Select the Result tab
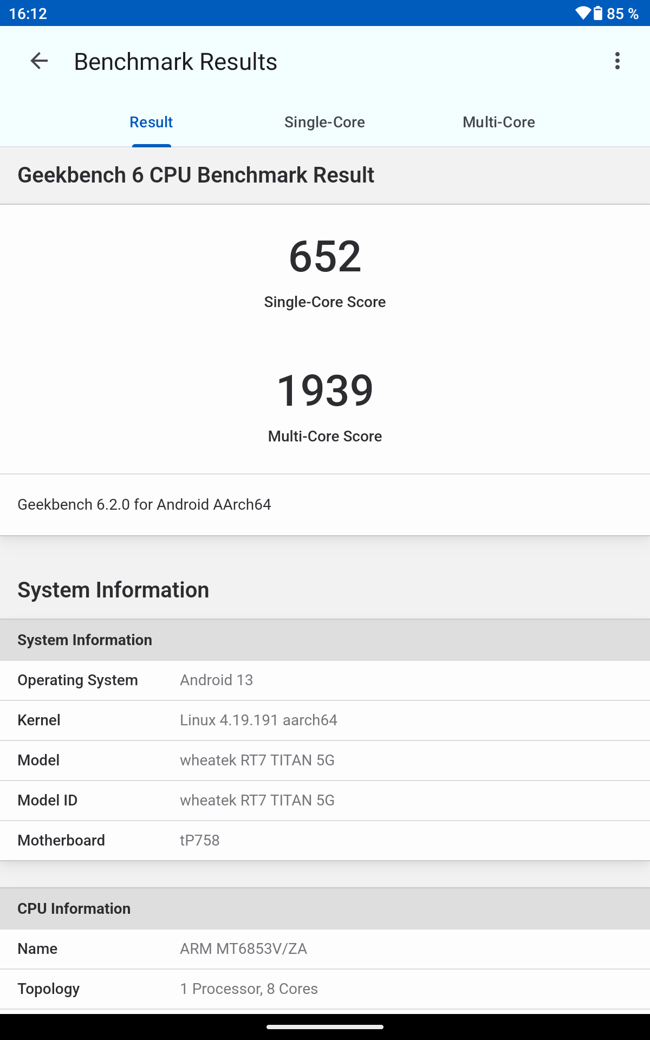The height and width of the screenshot is (1040, 650). click(x=151, y=122)
